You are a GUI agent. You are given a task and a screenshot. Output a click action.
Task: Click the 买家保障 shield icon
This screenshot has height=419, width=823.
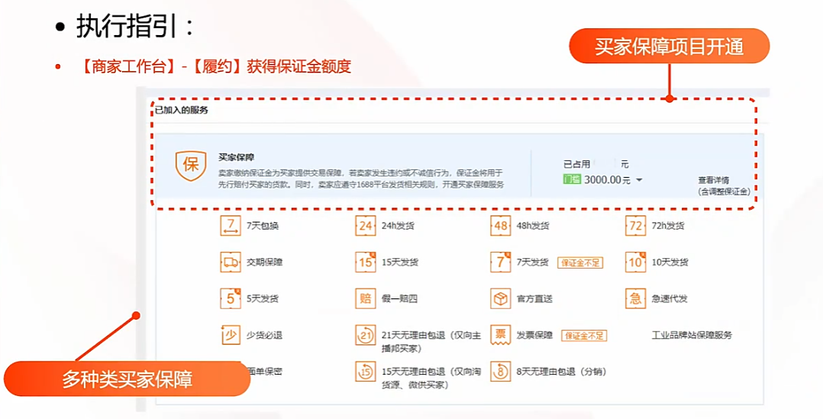click(191, 166)
